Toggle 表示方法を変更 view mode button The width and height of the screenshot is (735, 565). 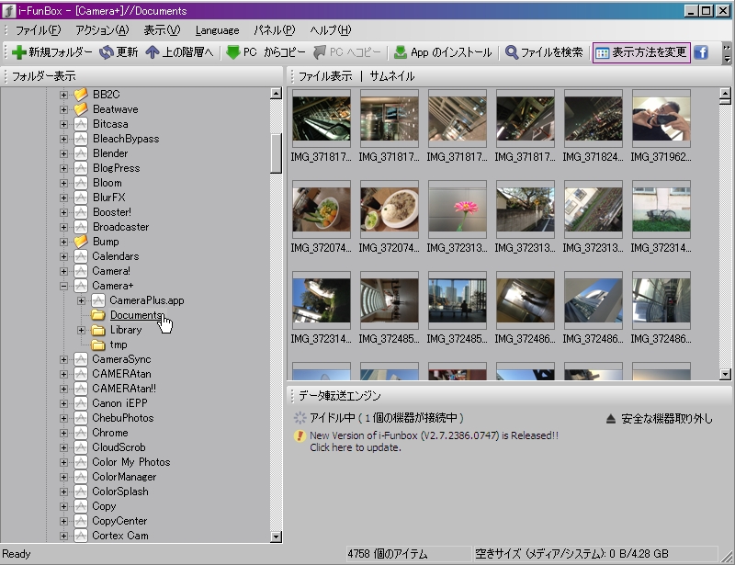641,52
